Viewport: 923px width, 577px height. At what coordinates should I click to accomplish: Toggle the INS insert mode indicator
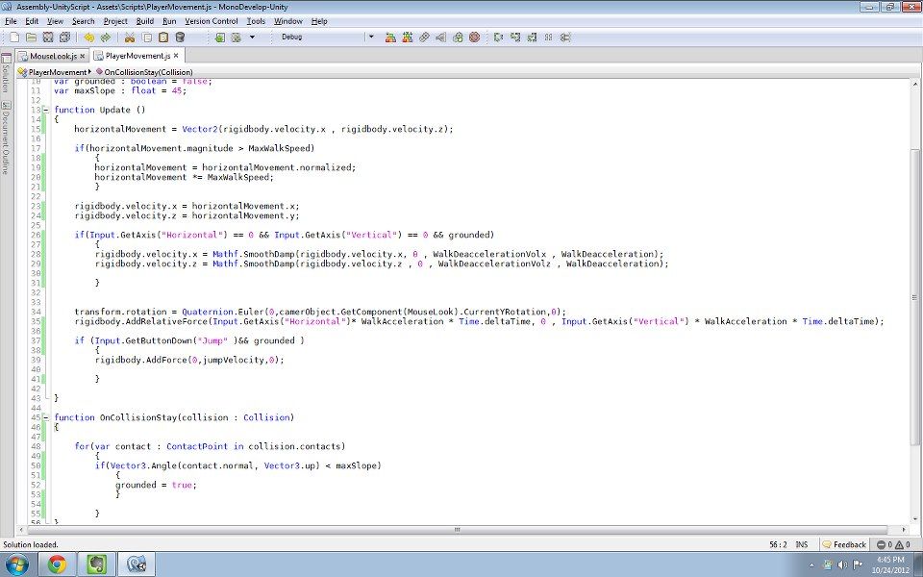coord(802,544)
